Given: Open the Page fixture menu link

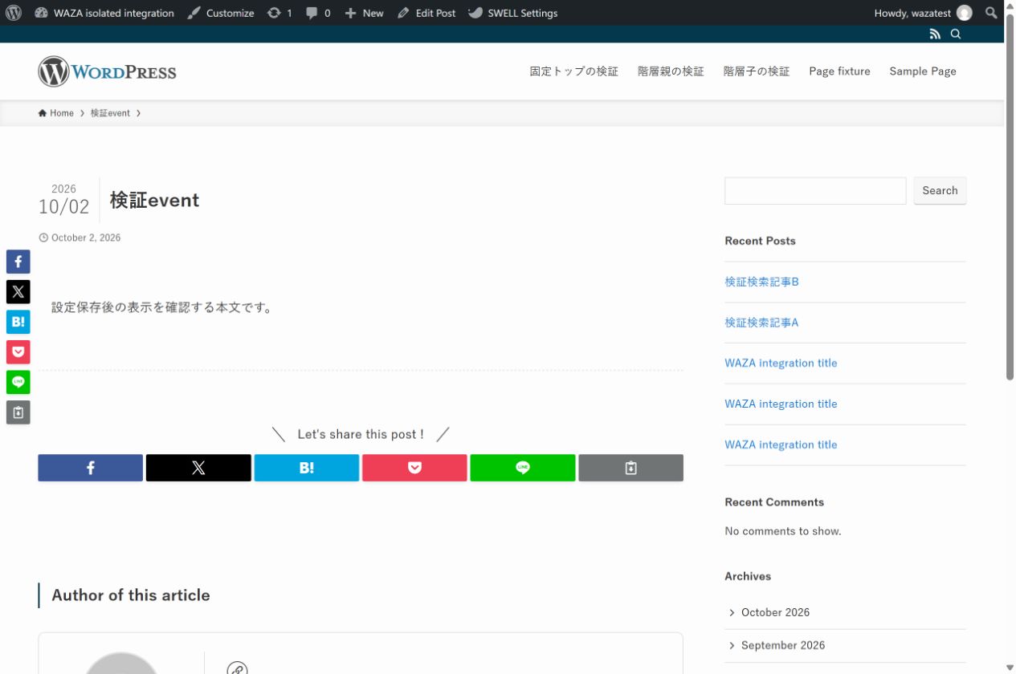Looking at the screenshot, I should pos(840,71).
